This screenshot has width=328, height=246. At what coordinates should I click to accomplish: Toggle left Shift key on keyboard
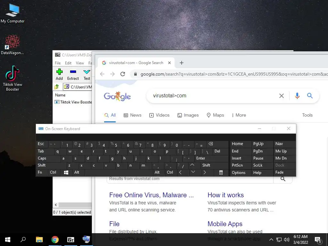pos(51,165)
